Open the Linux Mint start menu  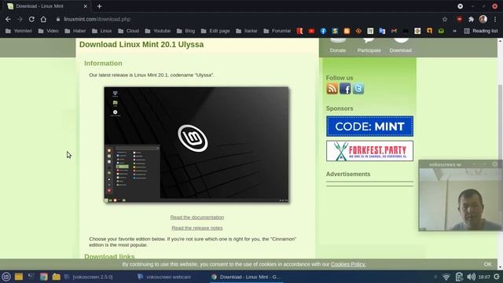click(x=6, y=277)
